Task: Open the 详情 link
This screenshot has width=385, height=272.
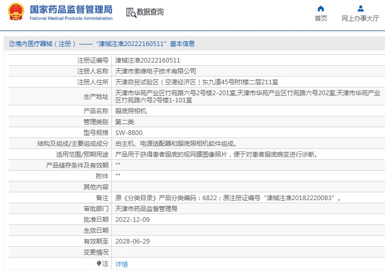Action: pyautogui.click(x=122, y=264)
